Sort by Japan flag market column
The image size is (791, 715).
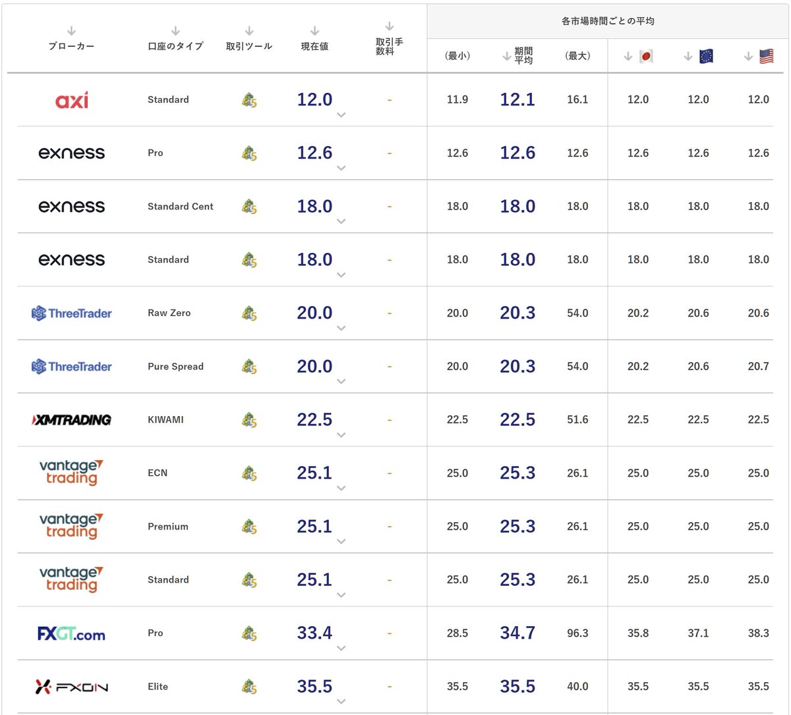tap(638, 57)
